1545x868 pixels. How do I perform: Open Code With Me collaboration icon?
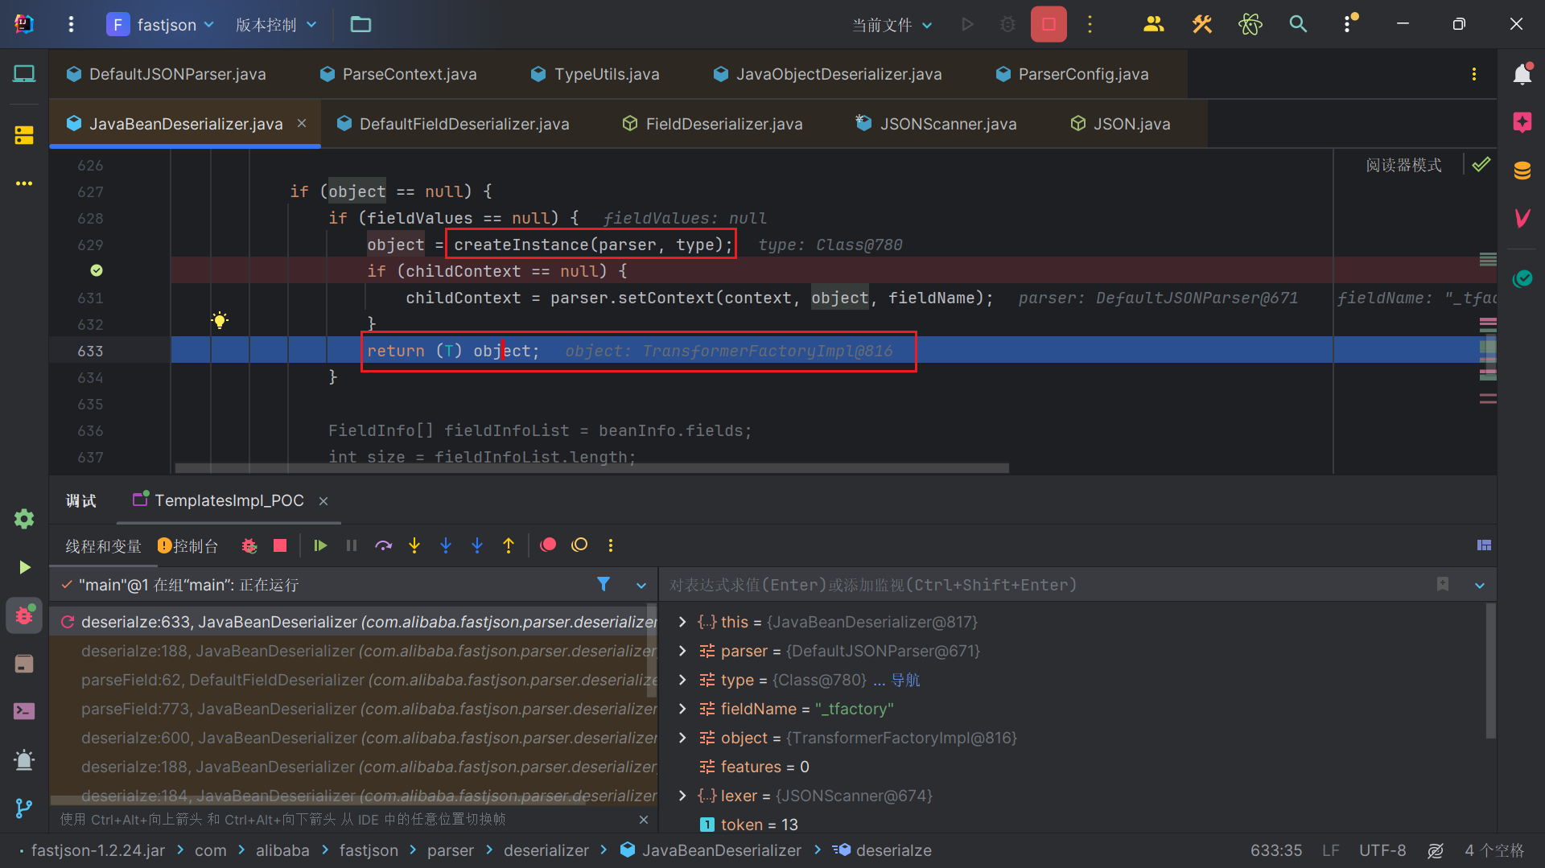pyautogui.click(x=1153, y=24)
